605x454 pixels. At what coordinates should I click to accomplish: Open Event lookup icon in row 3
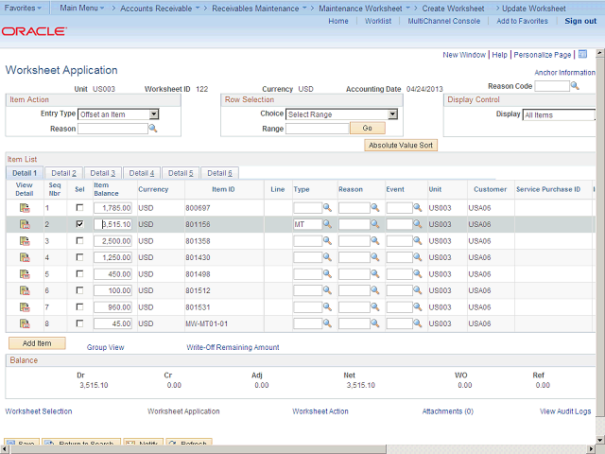[417, 241]
